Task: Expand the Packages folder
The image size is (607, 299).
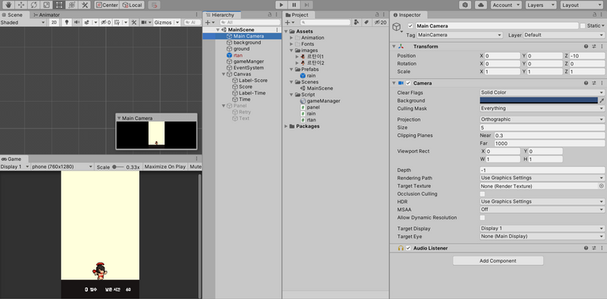Action: [286, 126]
